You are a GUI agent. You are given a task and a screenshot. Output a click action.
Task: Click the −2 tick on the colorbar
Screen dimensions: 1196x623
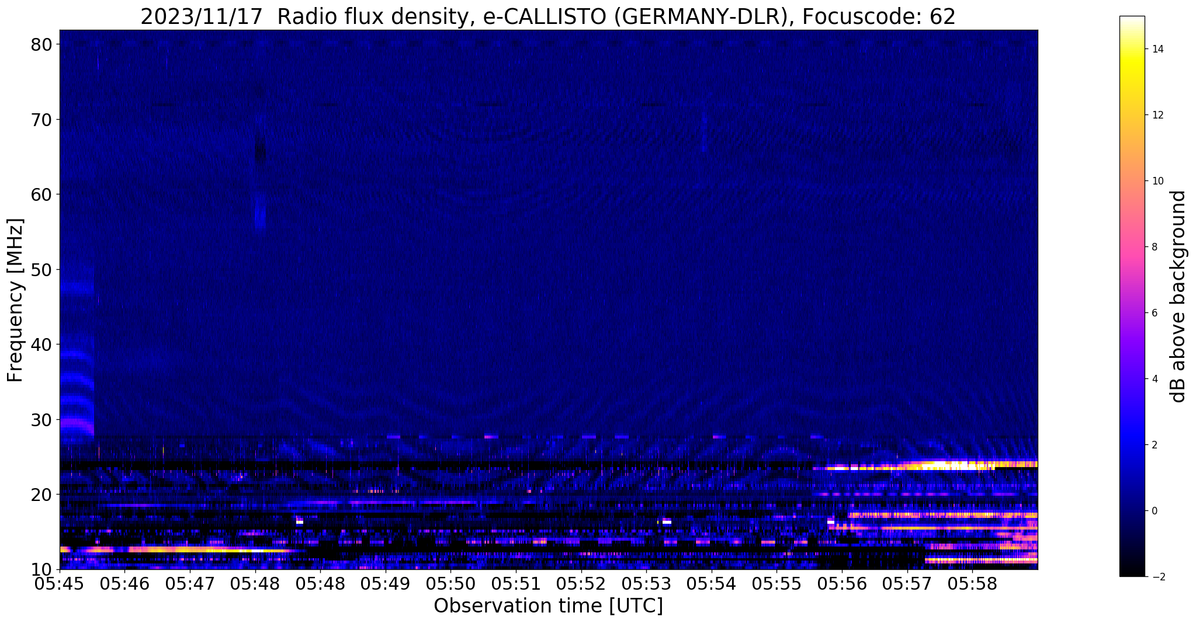pyautogui.click(x=1157, y=577)
